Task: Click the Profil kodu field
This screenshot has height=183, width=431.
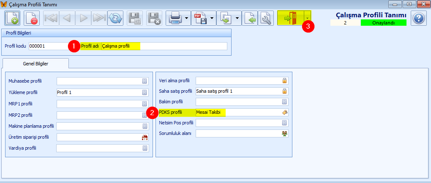Action: [x=49, y=46]
